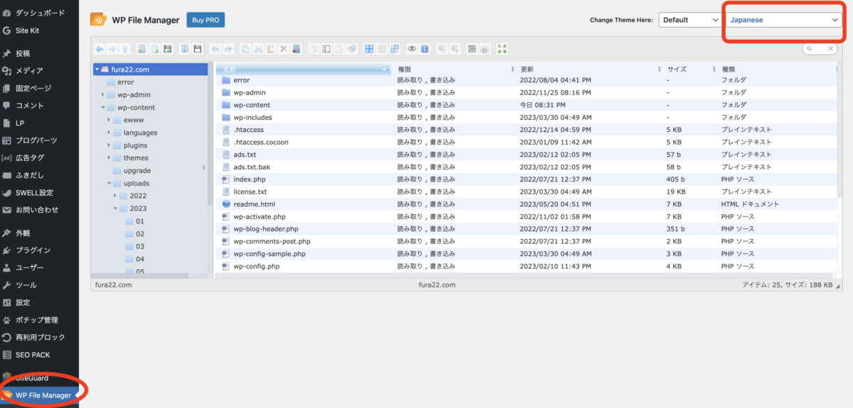Screen dimensions: 853x408
Task: Click the paste toolbar icon
Action: [x=270, y=49]
